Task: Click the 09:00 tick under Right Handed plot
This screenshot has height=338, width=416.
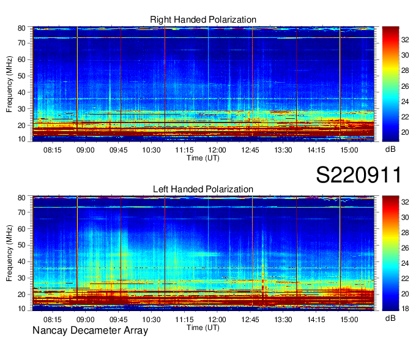Action: click(x=86, y=150)
